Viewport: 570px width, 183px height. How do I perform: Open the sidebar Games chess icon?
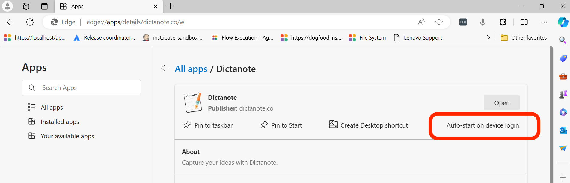563,94
